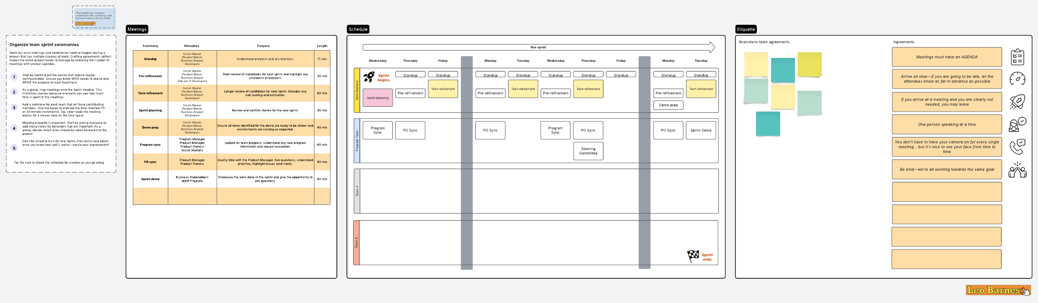This screenshot has height=303, width=1038.
Task: Select the '90 min' length cell
Action: [x=322, y=110]
